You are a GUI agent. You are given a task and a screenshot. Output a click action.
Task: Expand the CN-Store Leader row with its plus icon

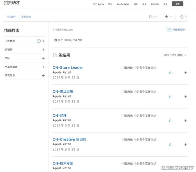click(186, 72)
